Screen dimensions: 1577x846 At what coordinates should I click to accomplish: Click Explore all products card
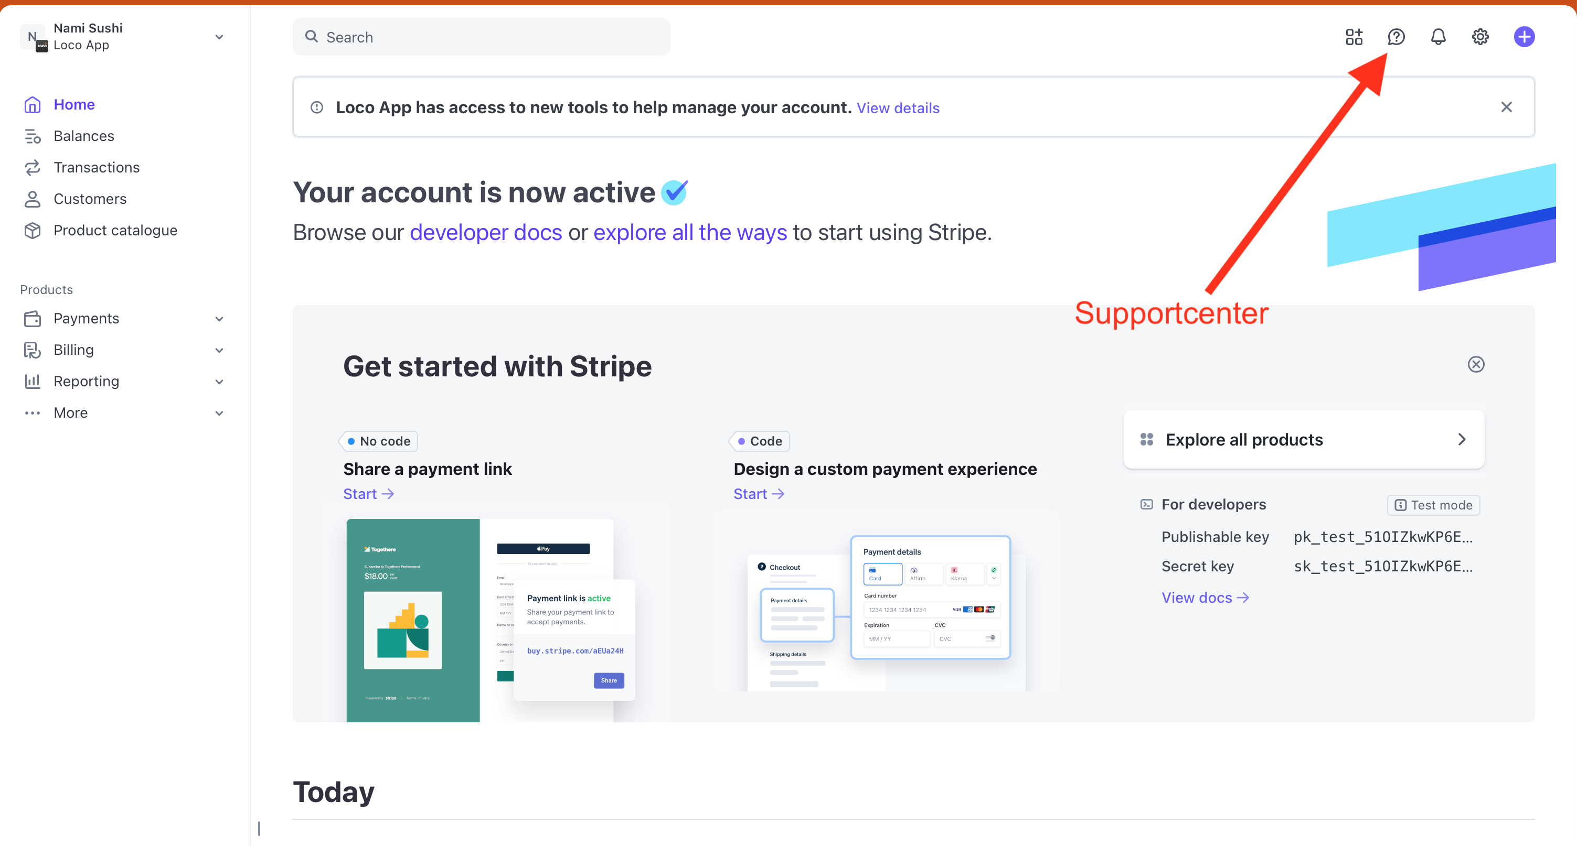[x=1303, y=440]
